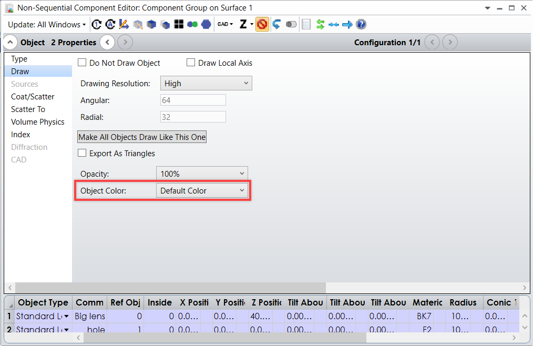The image size is (533, 346).
Task: Click the green and blue dots icon
Action: pyautogui.click(x=192, y=24)
